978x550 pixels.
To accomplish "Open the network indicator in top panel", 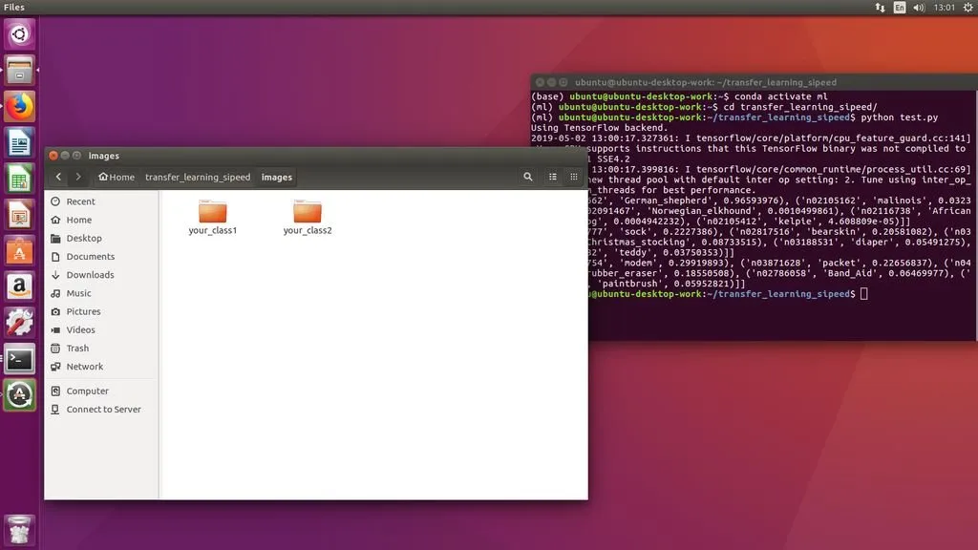I will tap(880, 8).
